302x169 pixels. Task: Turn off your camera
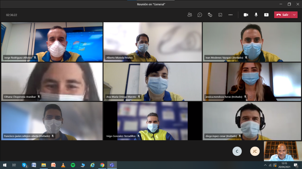click(246, 14)
